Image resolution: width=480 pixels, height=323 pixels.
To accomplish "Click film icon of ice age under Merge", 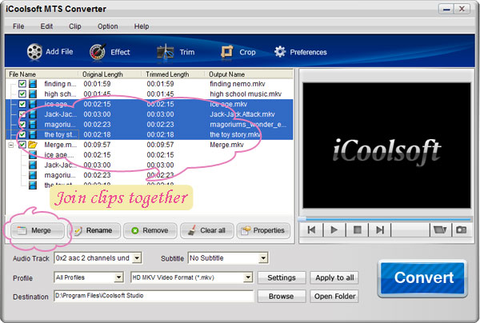I will click(x=33, y=155).
